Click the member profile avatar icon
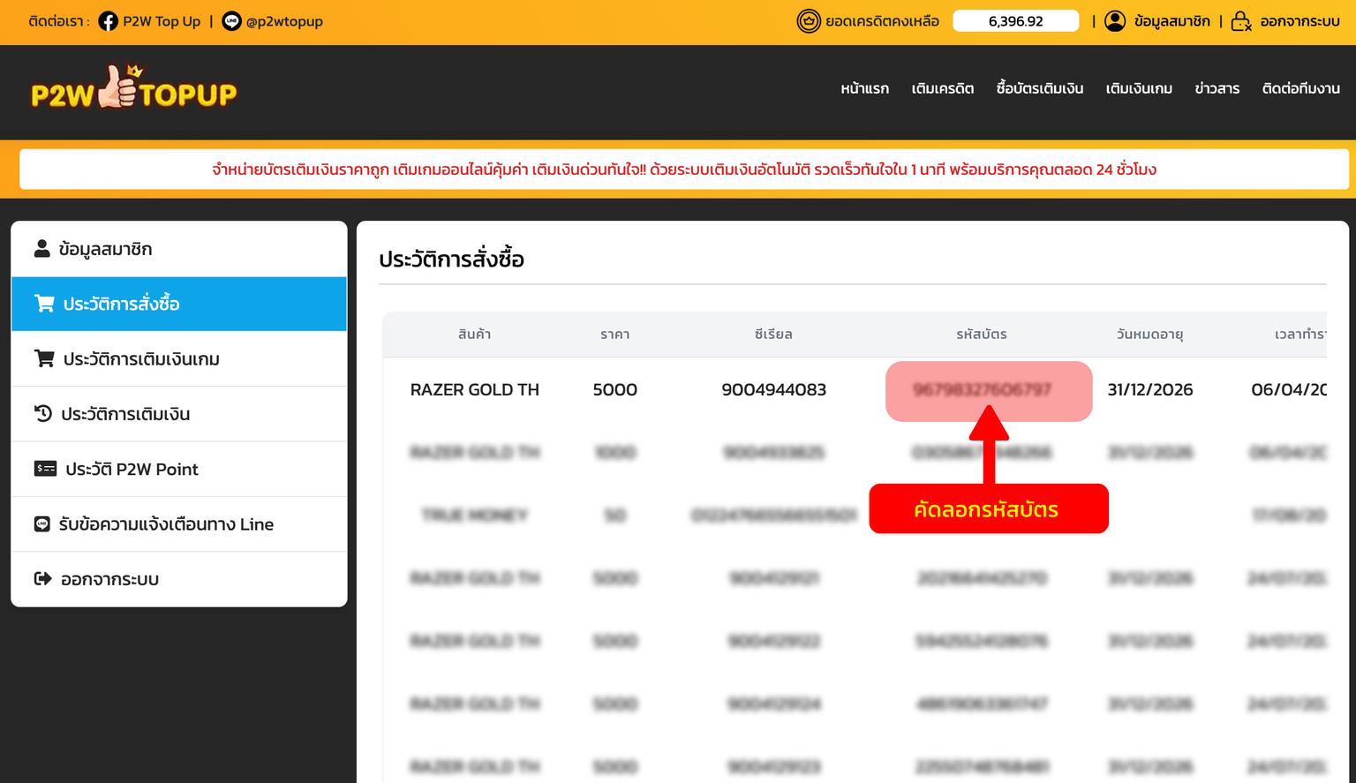Screen dimensions: 1356x783 1115,21
